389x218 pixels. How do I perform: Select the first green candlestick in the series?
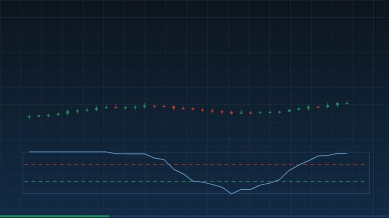pyautogui.click(x=29, y=117)
